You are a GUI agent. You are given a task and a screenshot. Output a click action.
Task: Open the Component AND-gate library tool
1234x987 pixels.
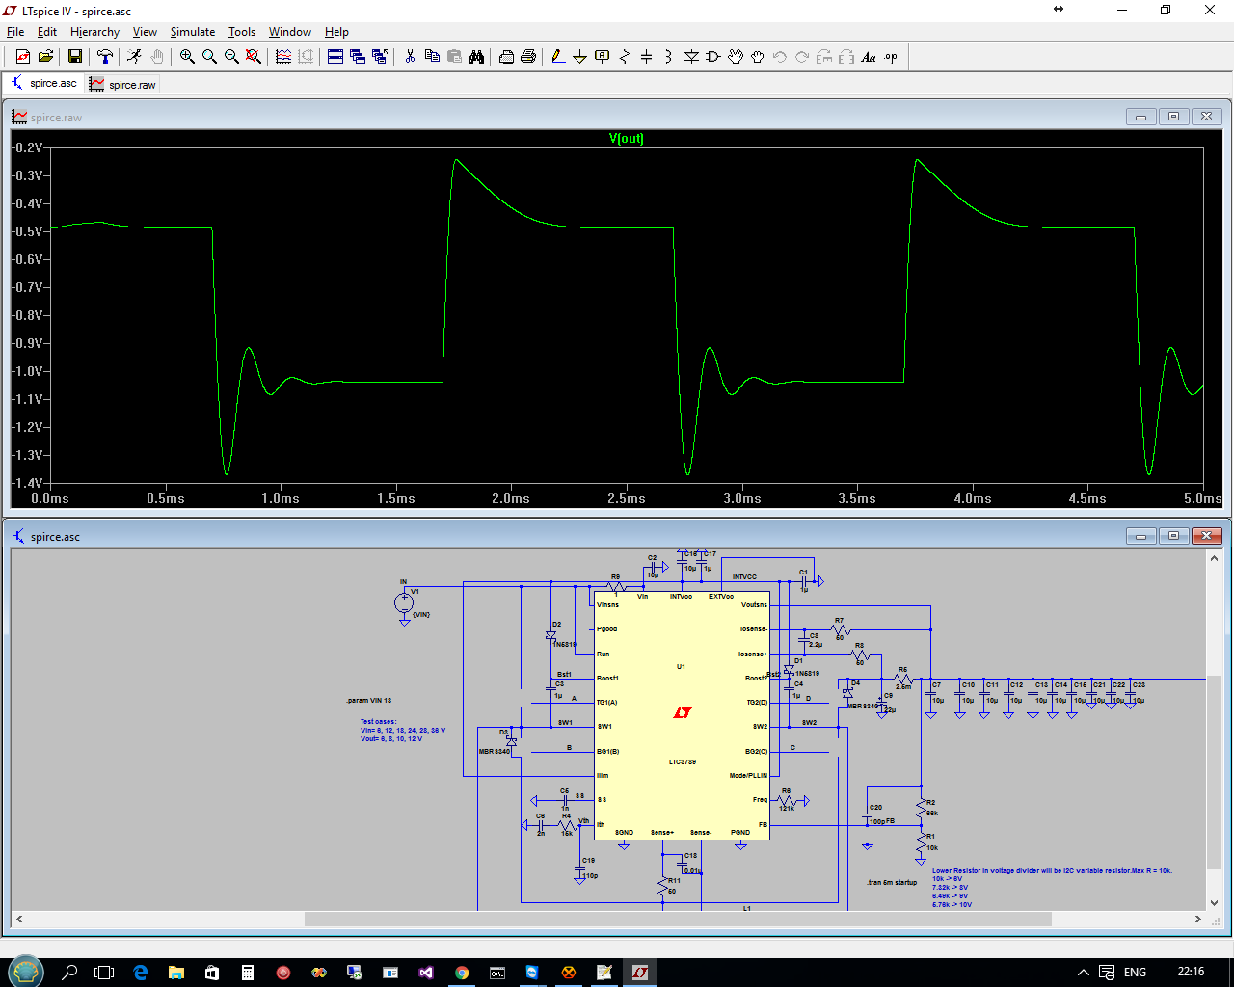(x=713, y=57)
